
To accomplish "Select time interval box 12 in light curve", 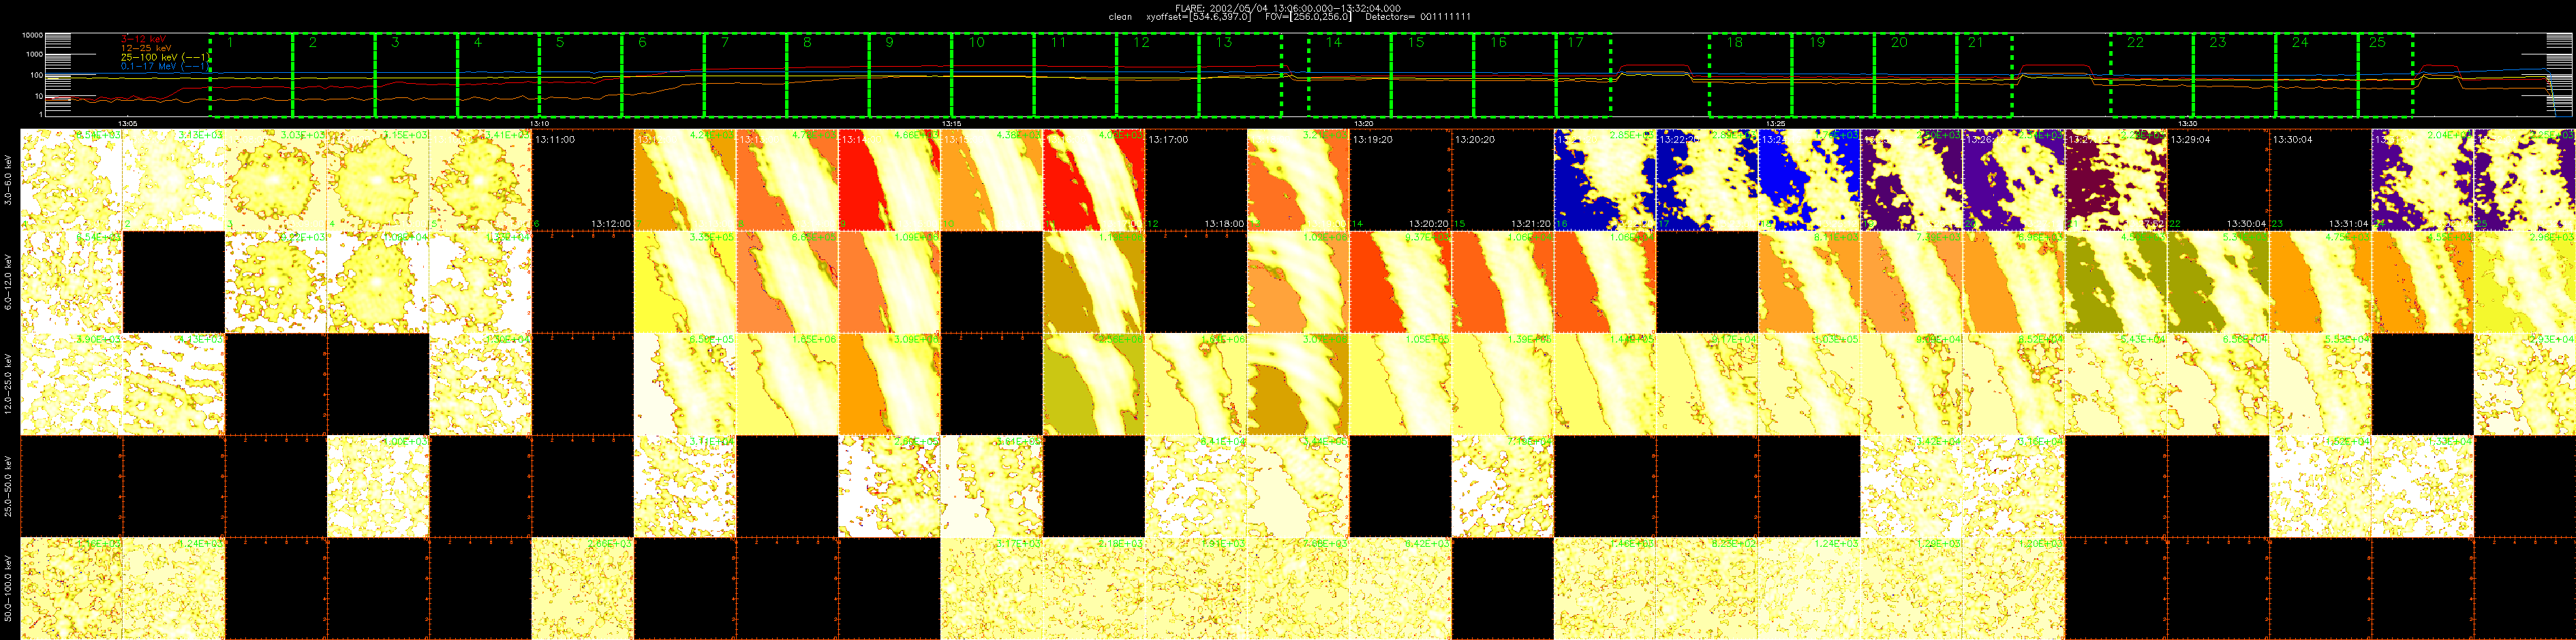I will point(1157,75).
